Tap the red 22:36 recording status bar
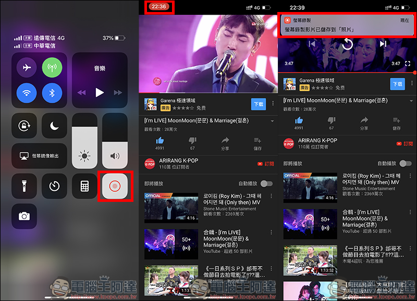 pyautogui.click(x=157, y=7)
